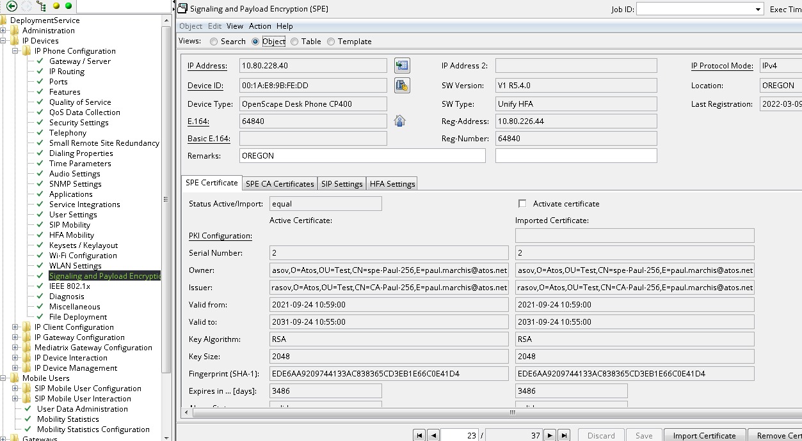The image size is (802, 441).
Task: Switch to SIP Settings tab
Action: (342, 183)
